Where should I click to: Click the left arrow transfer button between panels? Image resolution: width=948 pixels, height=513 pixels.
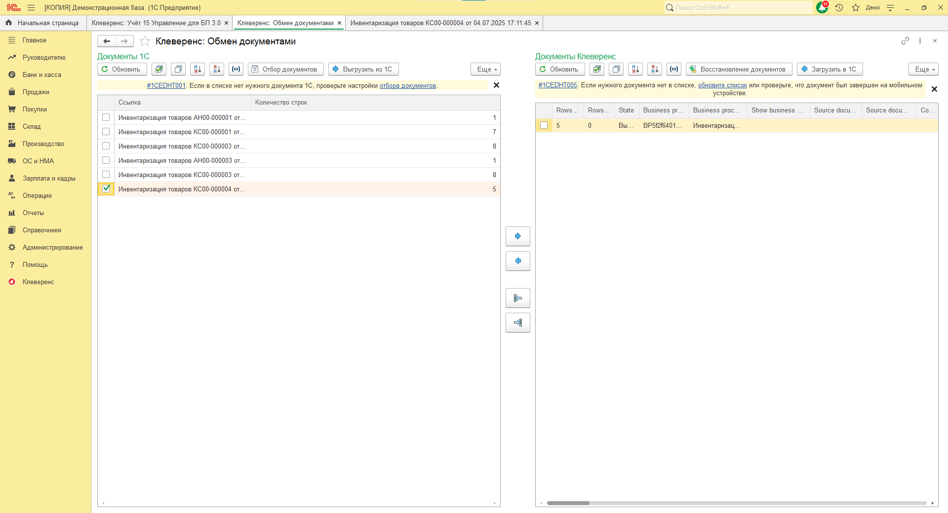click(x=518, y=261)
